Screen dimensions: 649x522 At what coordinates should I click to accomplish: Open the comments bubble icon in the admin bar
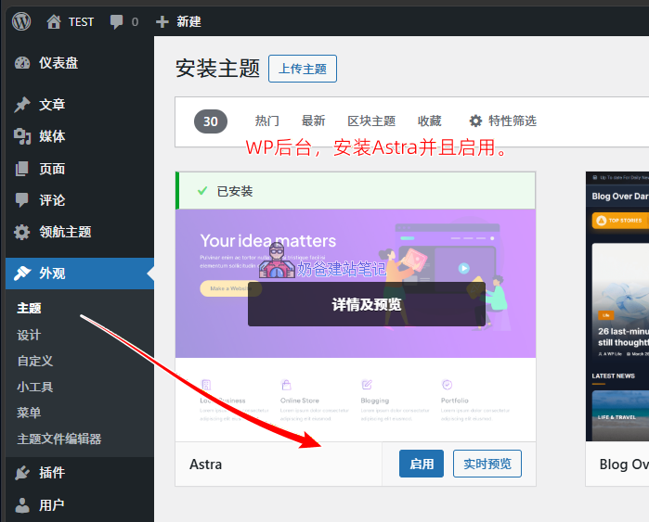coord(116,21)
